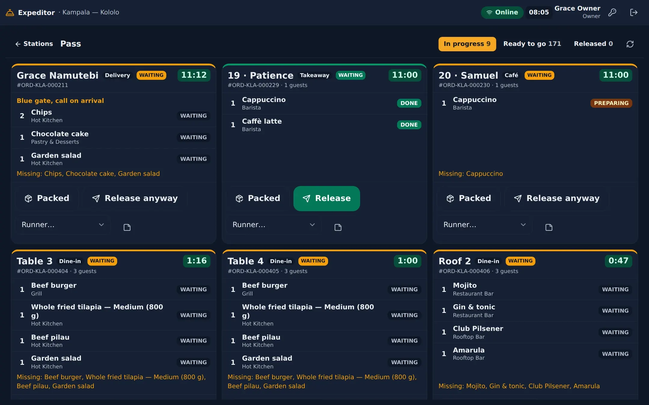Select Beef pilau row in Table 4
The width and height of the screenshot is (649, 405).
click(x=324, y=341)
